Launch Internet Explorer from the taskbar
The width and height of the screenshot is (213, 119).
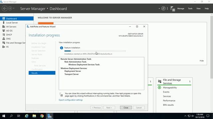[x=27, y=116]
